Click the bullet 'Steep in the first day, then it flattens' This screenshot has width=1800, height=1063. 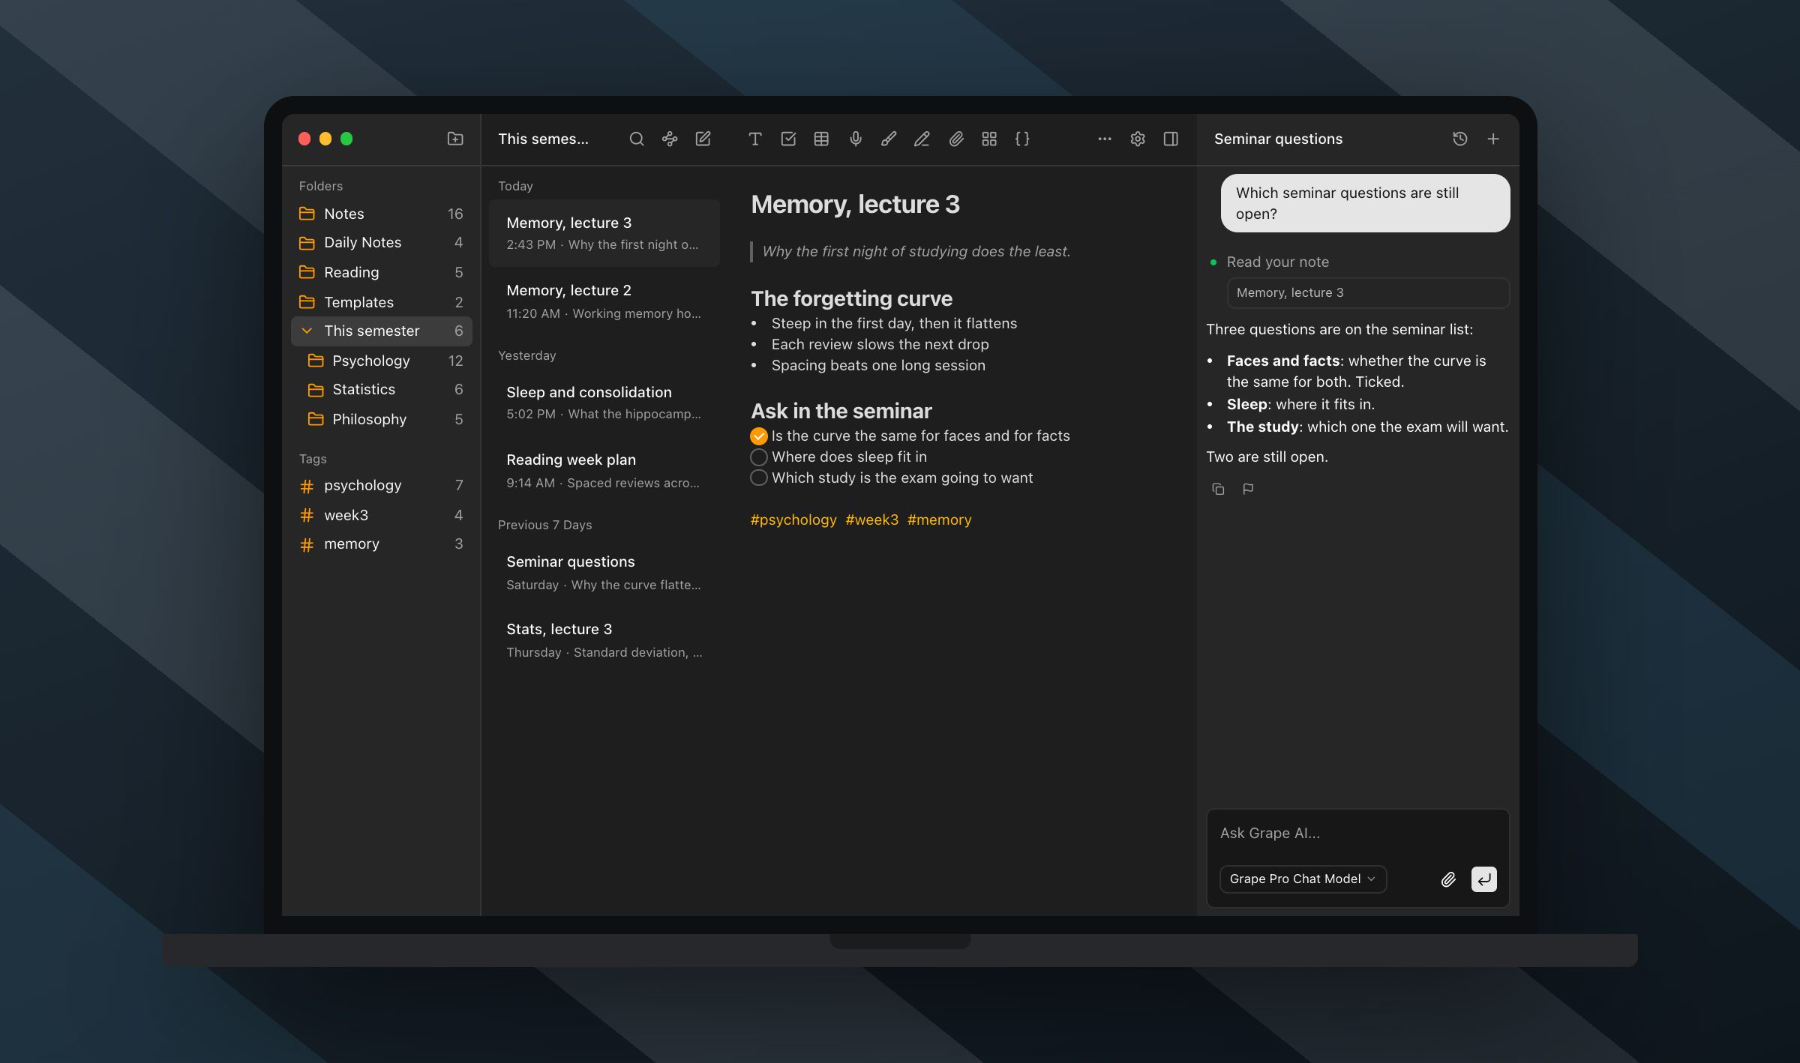tap(894, 324)
